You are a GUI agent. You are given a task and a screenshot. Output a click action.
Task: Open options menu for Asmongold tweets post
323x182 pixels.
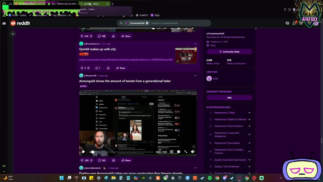(x=195, y=76)
